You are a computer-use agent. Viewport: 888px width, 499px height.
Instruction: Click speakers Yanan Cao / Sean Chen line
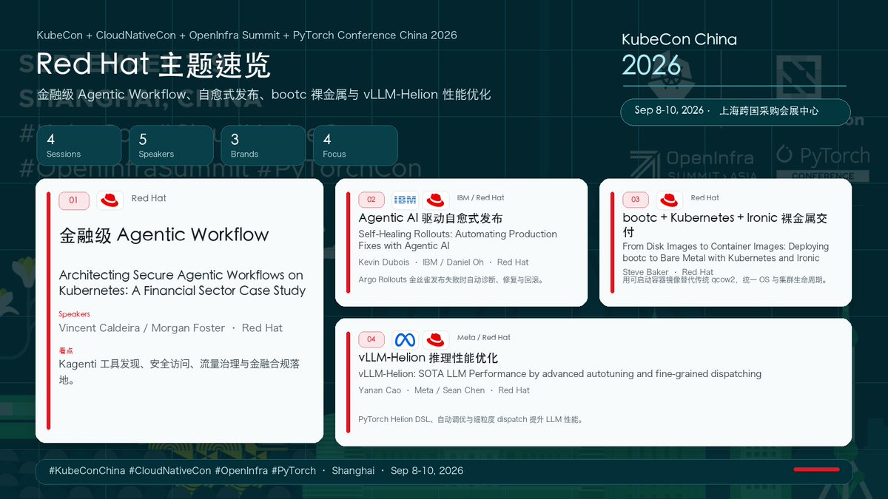coord(444,390)
